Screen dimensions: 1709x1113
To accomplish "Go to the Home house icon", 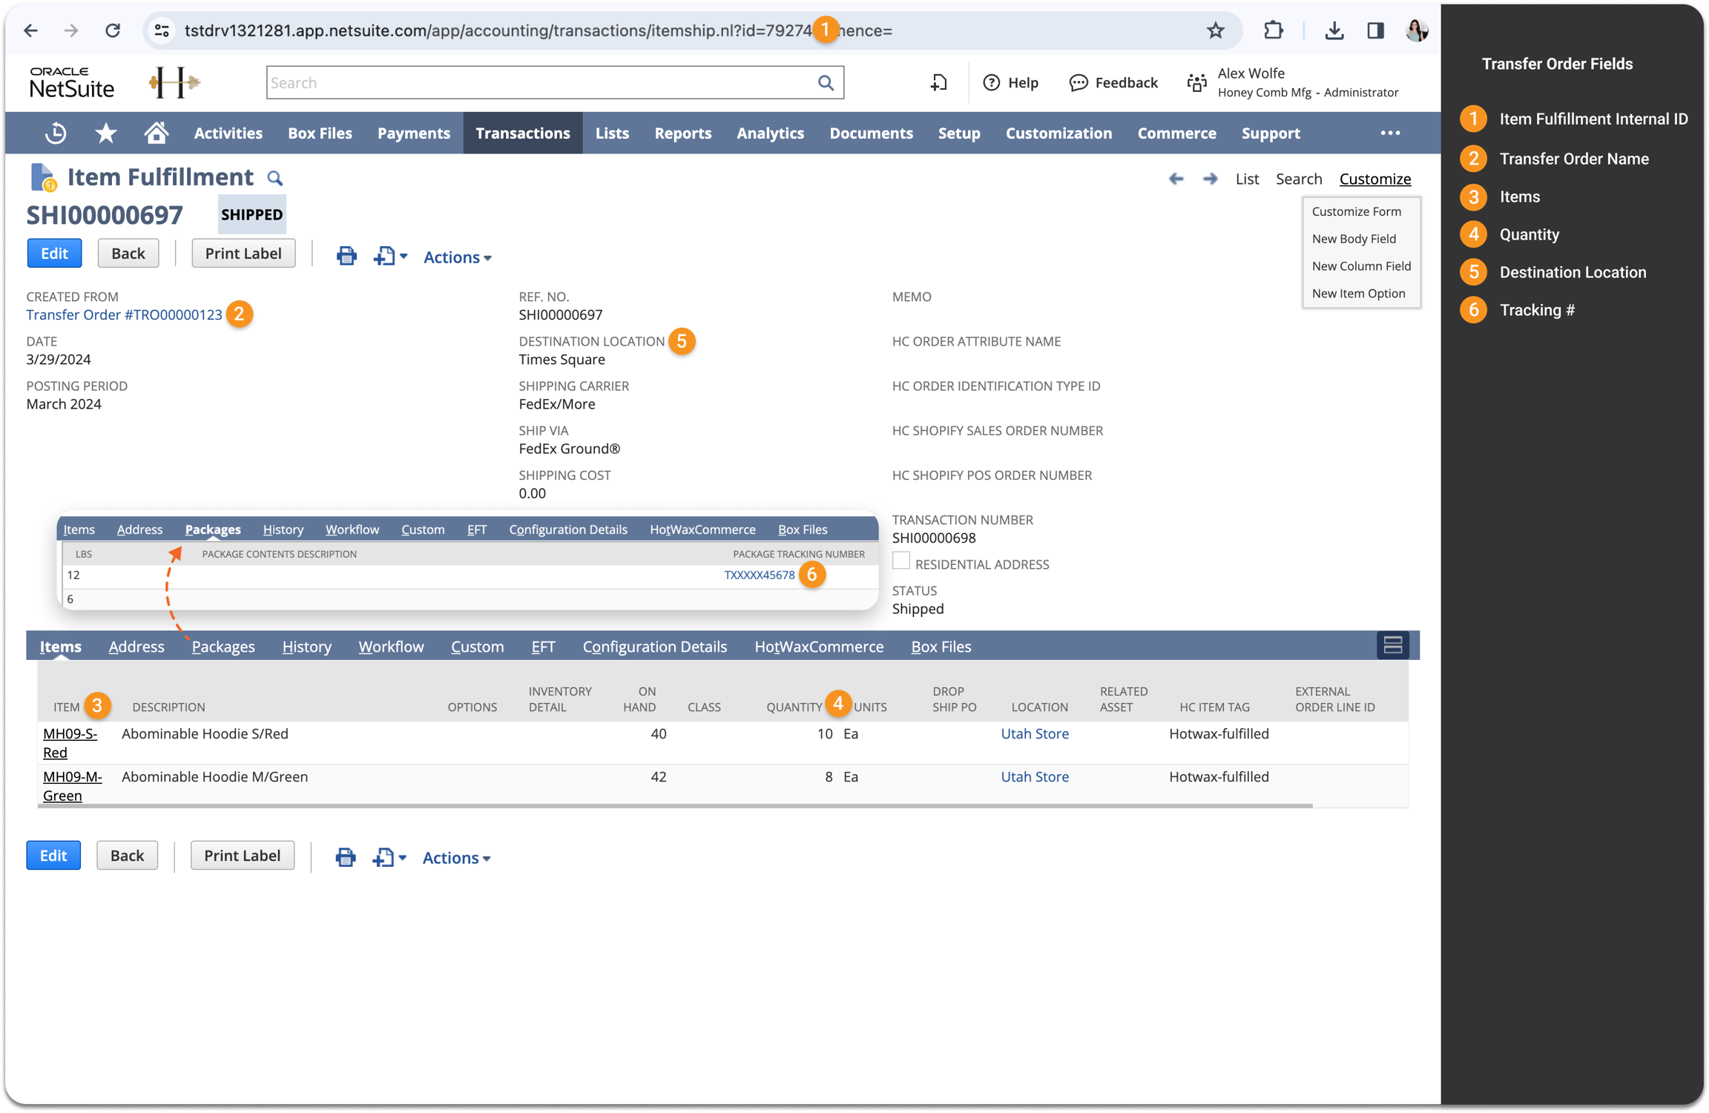I will coord(156,133).
